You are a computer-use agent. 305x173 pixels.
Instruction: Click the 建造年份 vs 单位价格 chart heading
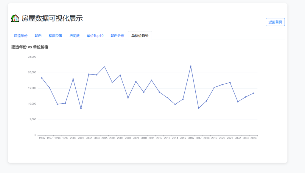tap(30, 47)
